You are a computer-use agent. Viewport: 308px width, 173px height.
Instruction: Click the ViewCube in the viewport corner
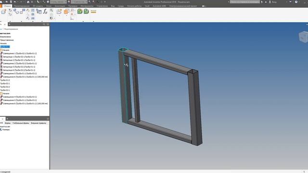[x=303, y=37]
